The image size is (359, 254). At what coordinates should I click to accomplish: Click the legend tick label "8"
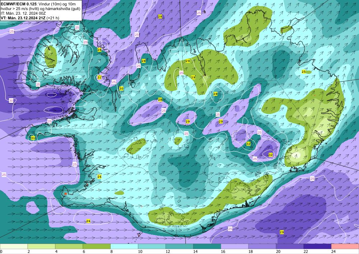112,251
